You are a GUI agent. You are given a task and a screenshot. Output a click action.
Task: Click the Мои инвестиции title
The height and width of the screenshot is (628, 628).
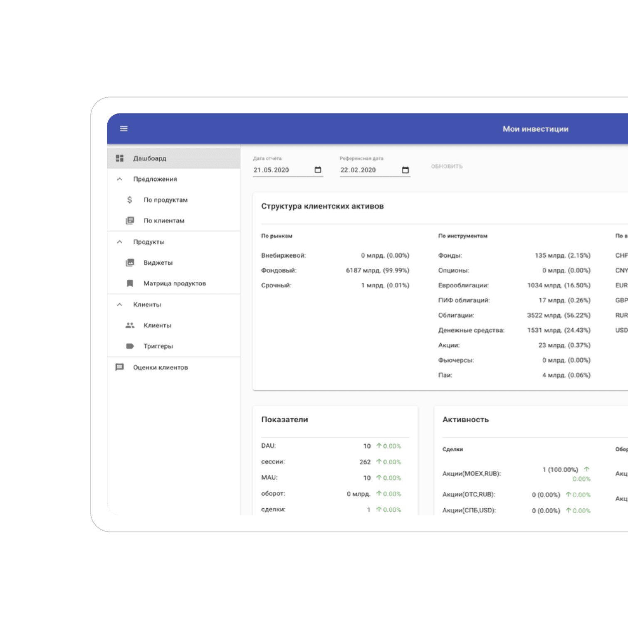pos(535,129)
